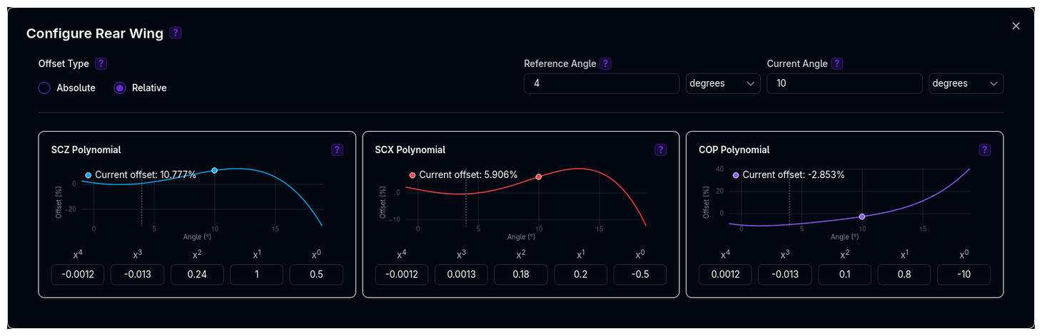Open Current Angle units dropdown
The width and height of the screenshot is (1042, 336).
tap(966, 84)
